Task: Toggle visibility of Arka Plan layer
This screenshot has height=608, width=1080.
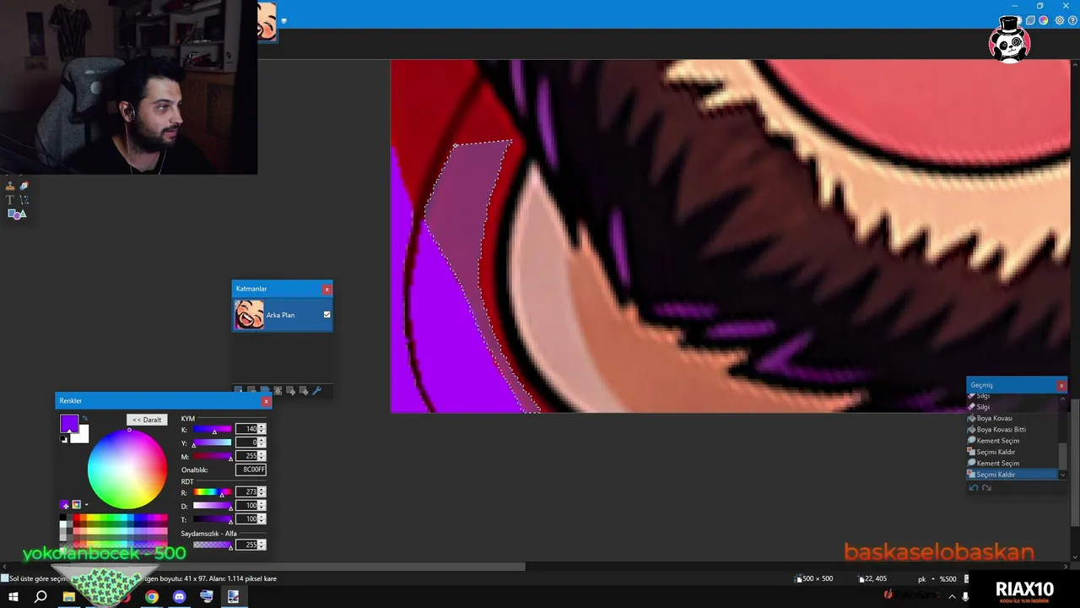Action: pyautogui.click(x=327, y=315)
